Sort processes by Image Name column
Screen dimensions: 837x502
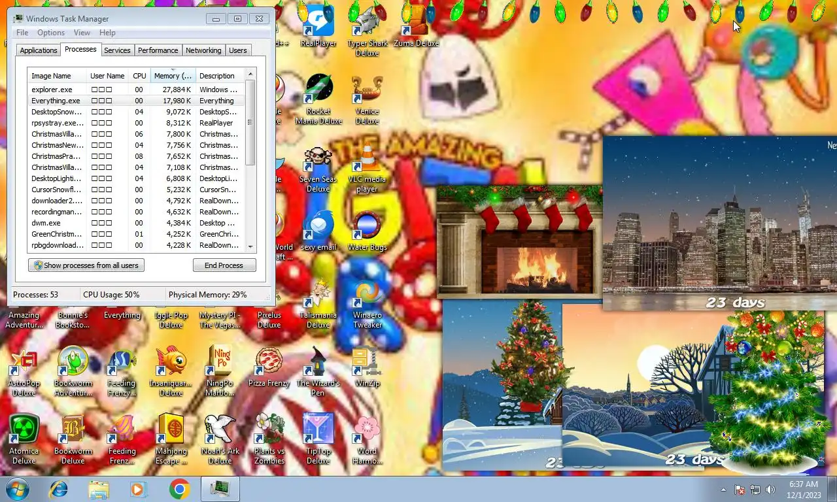pyautogui.click(x=57, y=76)
